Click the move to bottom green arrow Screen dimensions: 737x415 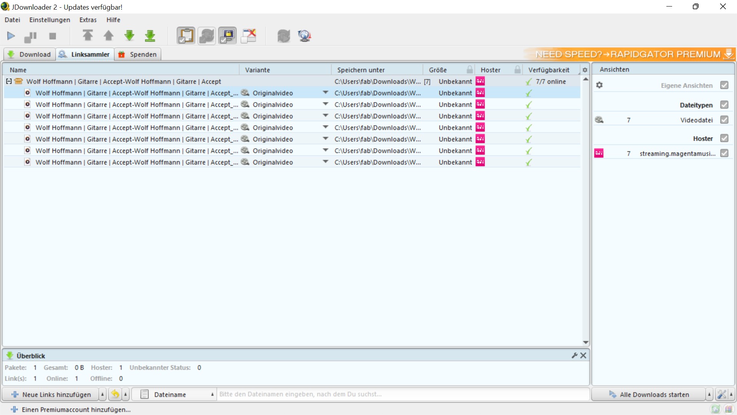150,36
